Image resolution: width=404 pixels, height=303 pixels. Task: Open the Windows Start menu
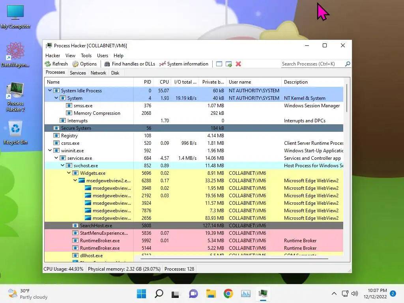141,294
